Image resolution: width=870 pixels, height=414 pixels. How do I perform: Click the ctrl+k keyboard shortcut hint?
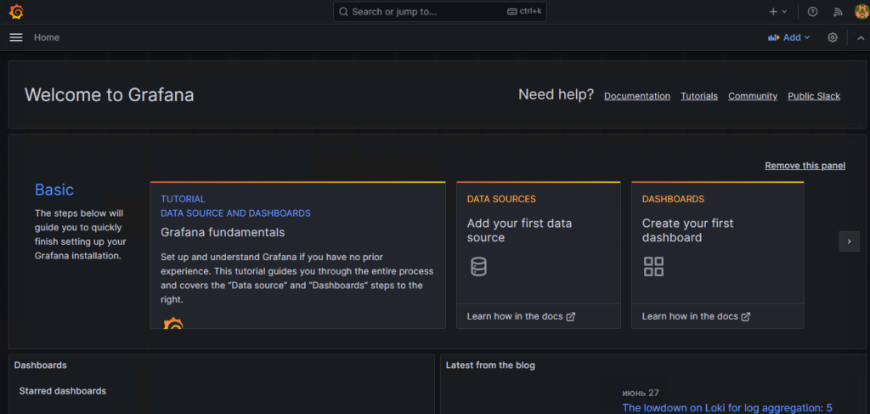[524, 12]
